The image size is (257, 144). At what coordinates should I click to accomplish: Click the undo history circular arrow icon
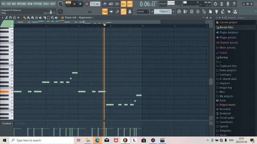215,4
